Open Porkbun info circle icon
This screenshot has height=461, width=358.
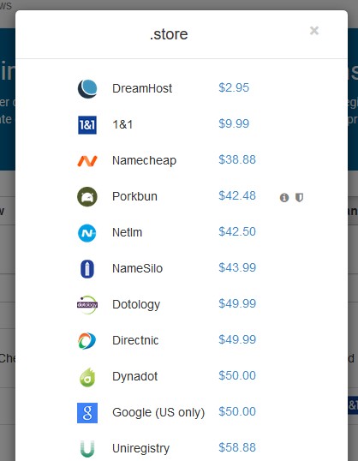point(284,198)
